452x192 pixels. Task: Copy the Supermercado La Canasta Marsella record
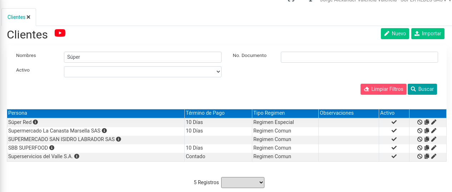click(x=427, y=131)
